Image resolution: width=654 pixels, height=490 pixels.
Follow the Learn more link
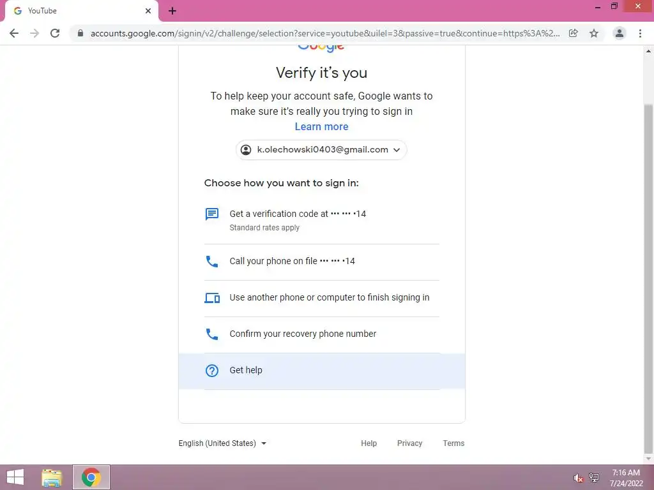[x=322, y=127]
